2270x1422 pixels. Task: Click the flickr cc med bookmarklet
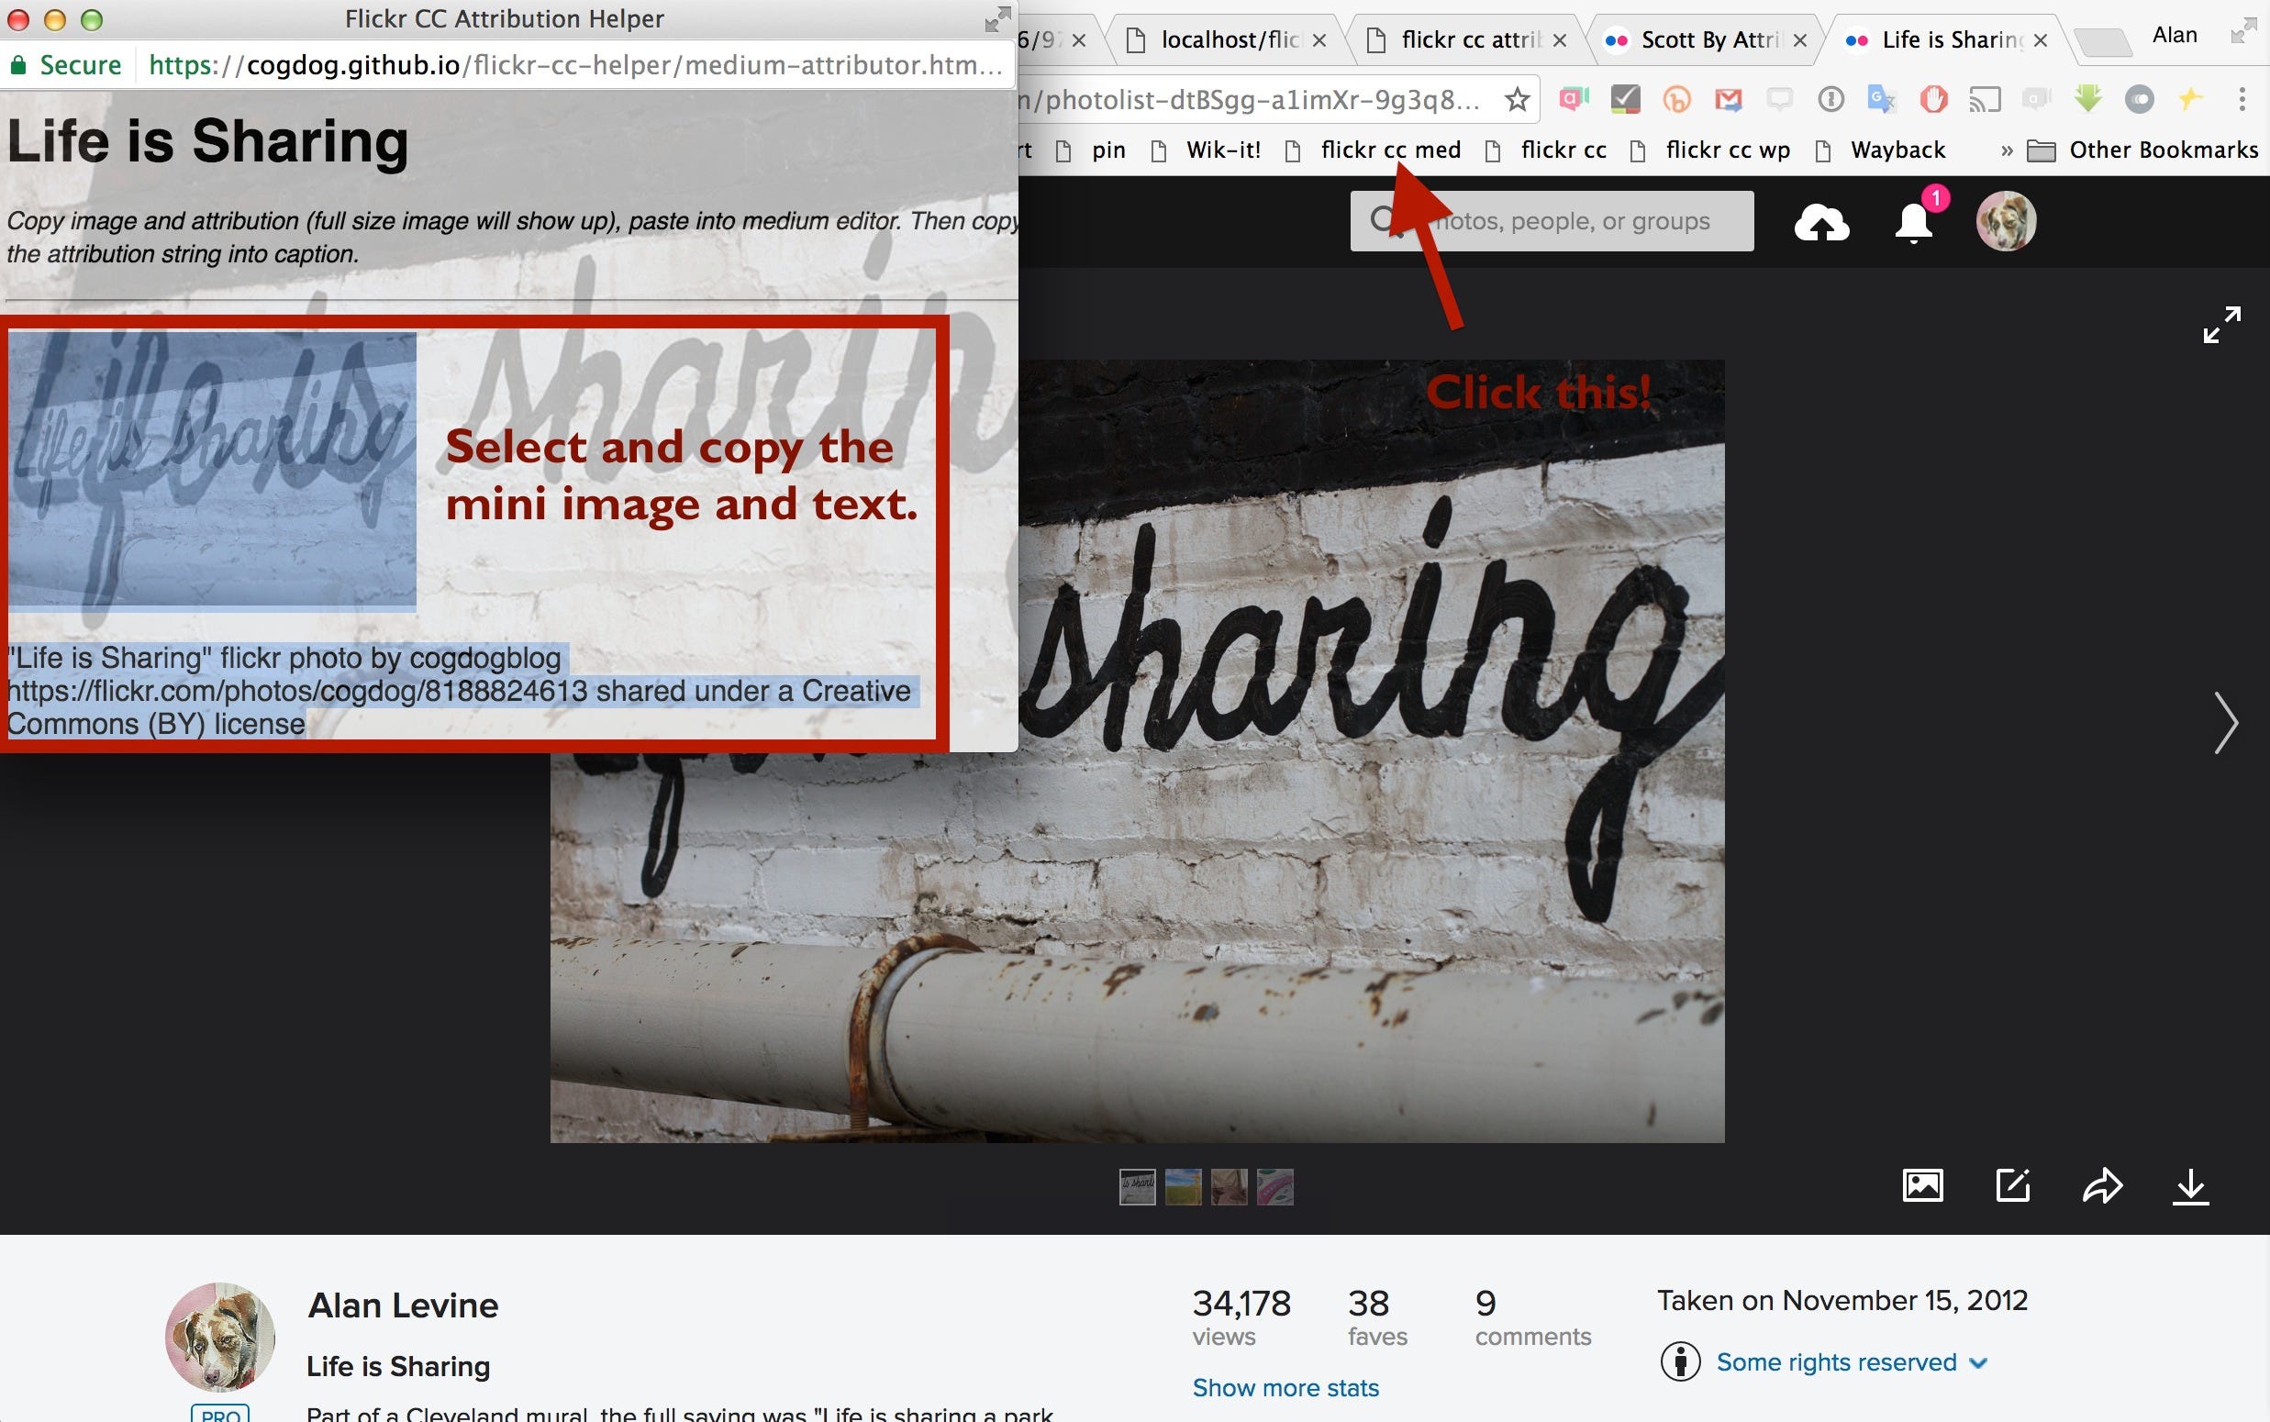(x=1390, y=150)
